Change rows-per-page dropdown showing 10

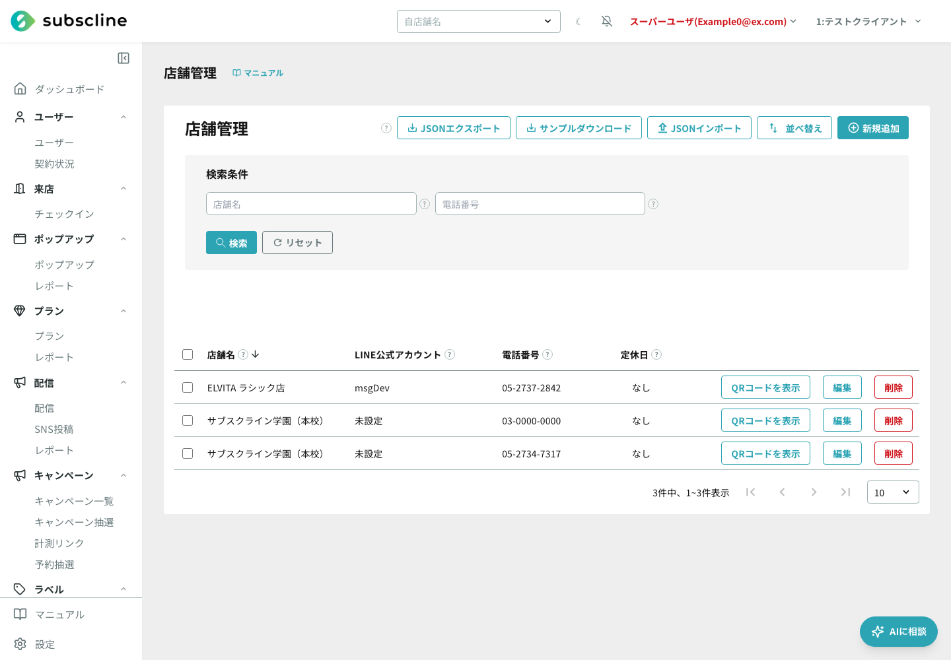(x=893, y=492)
